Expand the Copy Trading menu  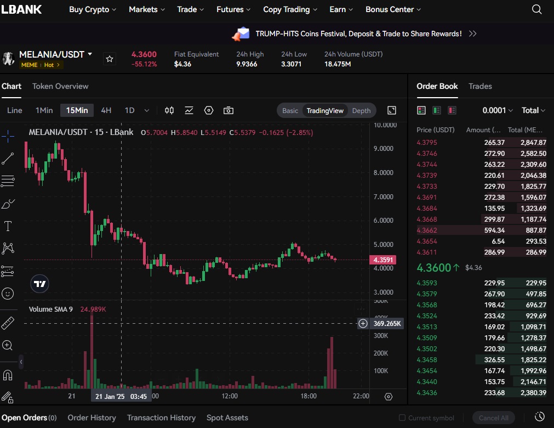tap(290, 9)
